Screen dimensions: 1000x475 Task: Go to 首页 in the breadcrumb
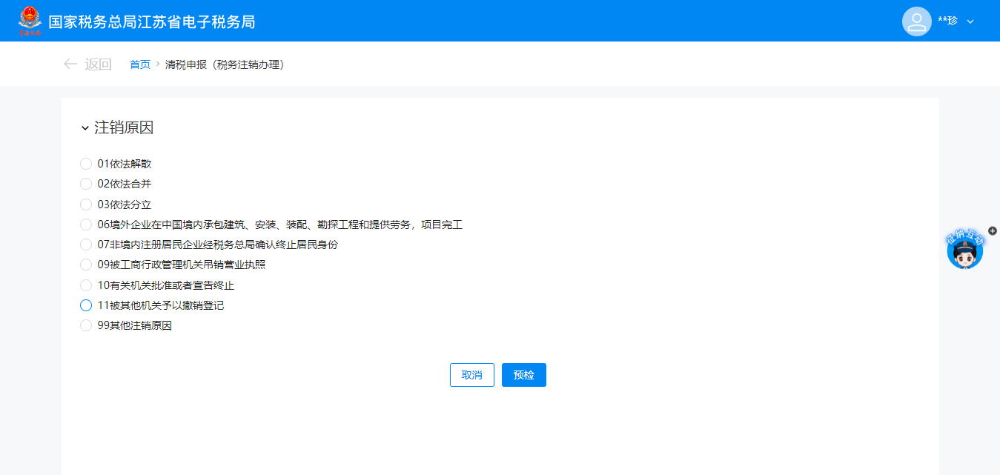click(x=140, y=65)
